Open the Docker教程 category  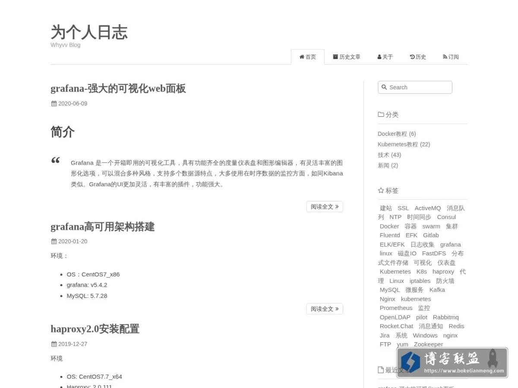click(x=392, y=134)
